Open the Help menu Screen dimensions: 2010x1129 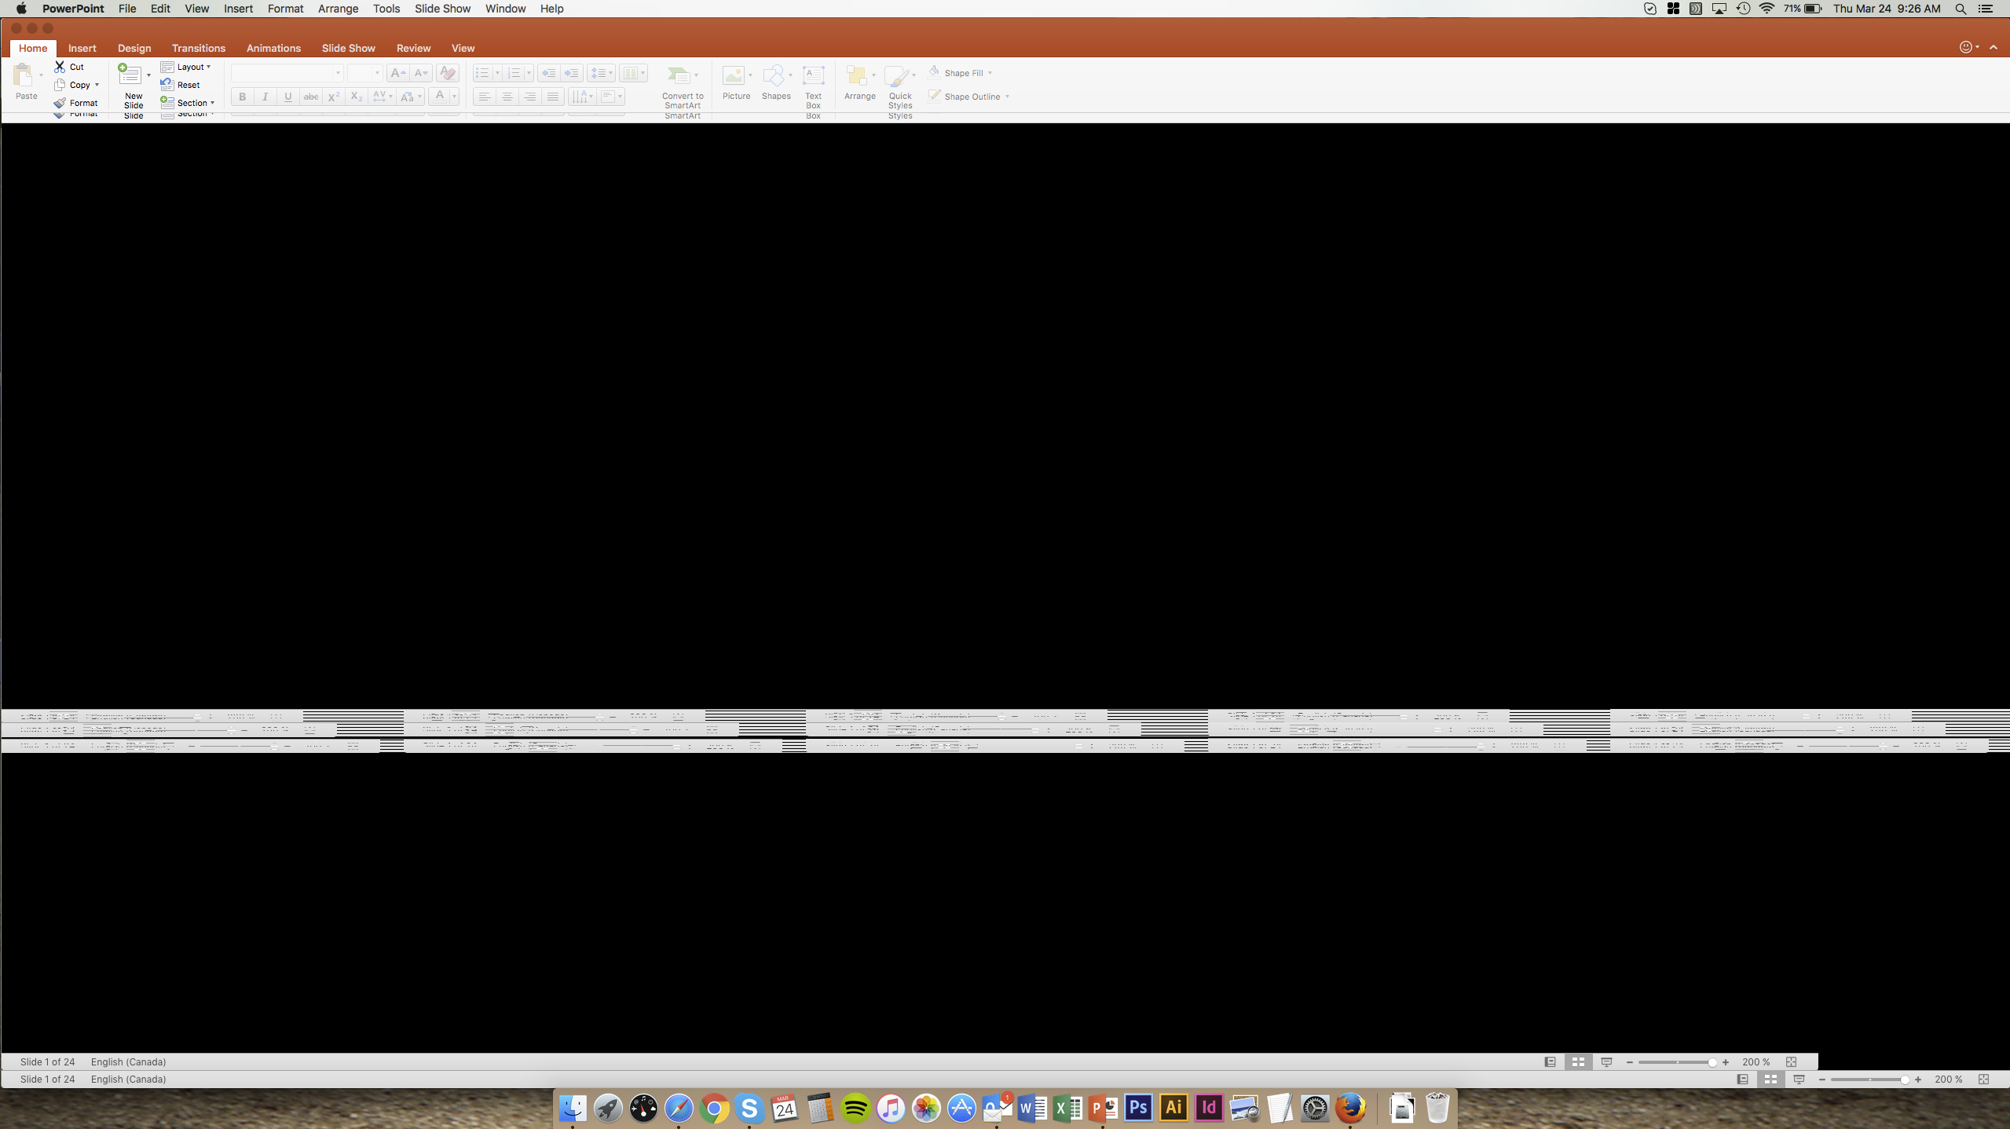(x=551, y=9)
